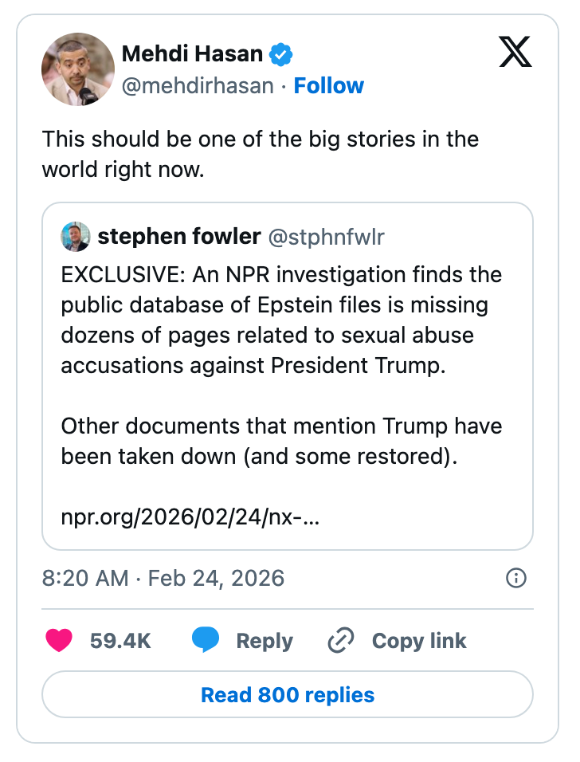
Task: Open the quoted tweet's EXCLUSIVE text body
Action: pos(281,320)
